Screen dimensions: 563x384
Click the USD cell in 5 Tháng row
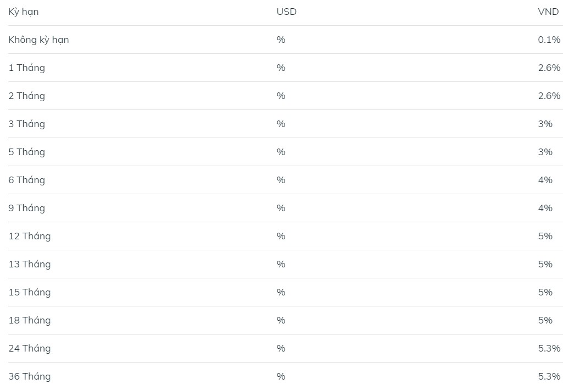(281, 152)
